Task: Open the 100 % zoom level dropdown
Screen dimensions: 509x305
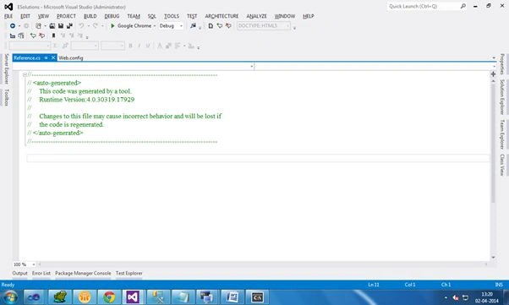Action: tap(34, 264)
